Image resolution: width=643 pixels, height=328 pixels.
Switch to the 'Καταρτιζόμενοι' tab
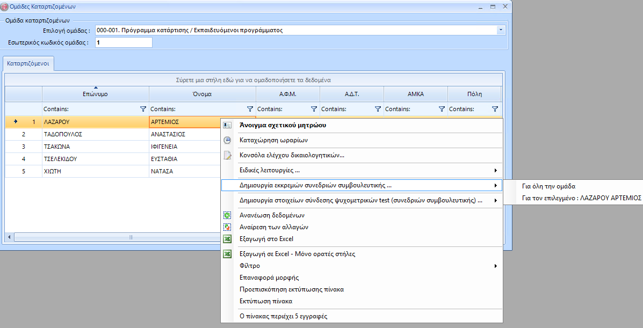pyautogui.click(x=28, y=63)
